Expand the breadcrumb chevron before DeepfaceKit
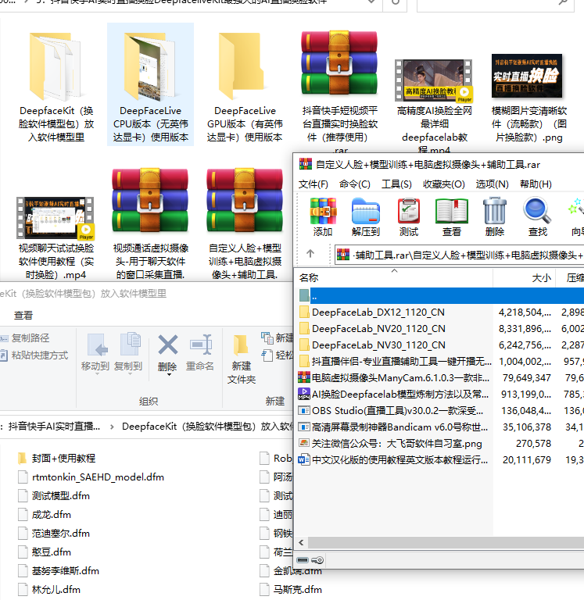This screenshot has width=584, height=600. click(112, 427)
